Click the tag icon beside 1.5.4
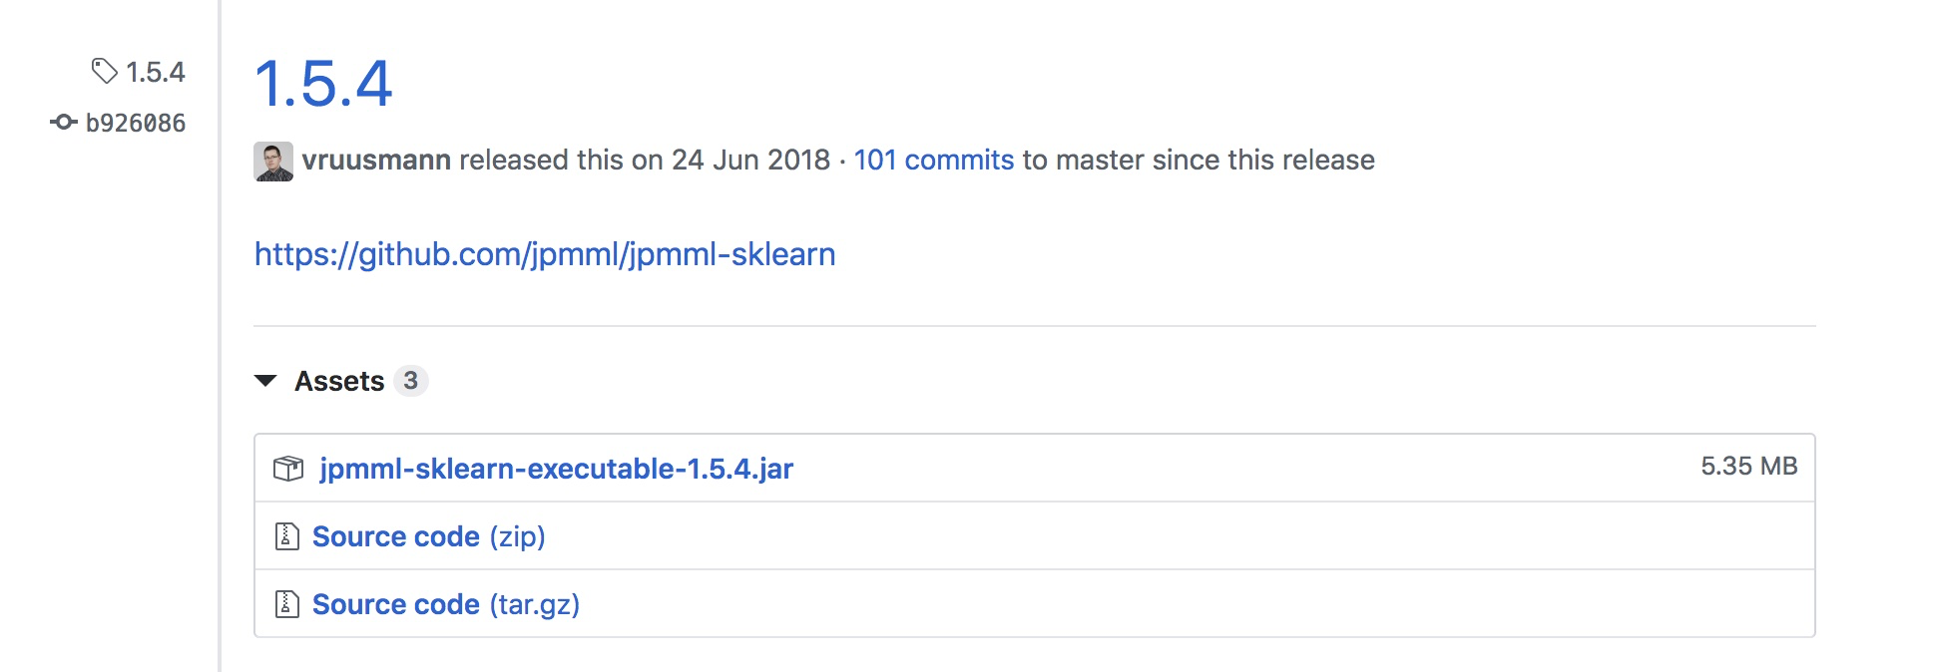Viewport: 1942px width, 672px height. tap(104, 71)
